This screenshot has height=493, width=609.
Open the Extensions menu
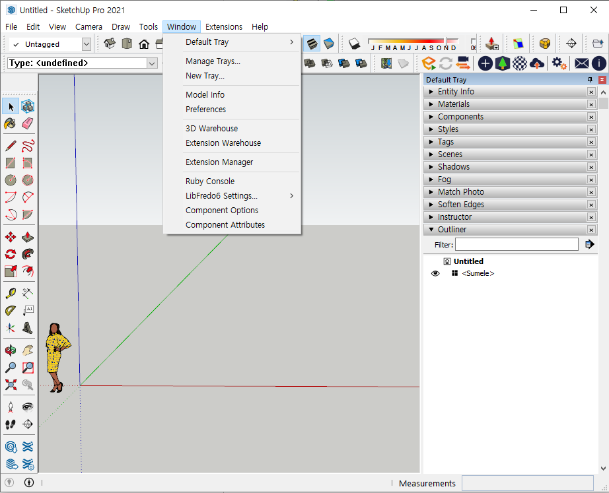tap(224, 27)
